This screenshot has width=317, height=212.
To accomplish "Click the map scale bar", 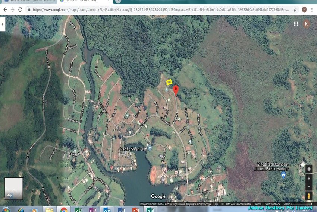I will [297, 204].
